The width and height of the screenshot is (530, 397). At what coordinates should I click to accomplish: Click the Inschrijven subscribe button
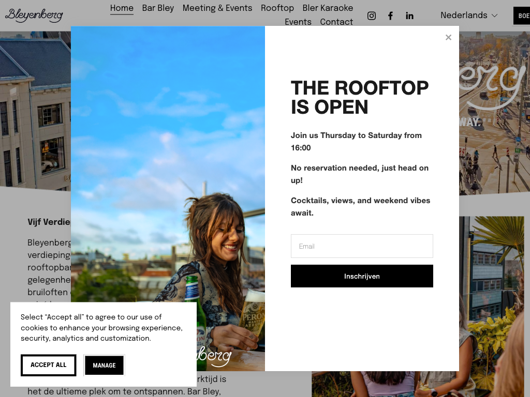click(x=362, y=276)
